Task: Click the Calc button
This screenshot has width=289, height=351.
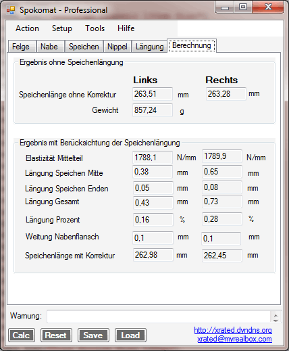Action: (22, 335)
